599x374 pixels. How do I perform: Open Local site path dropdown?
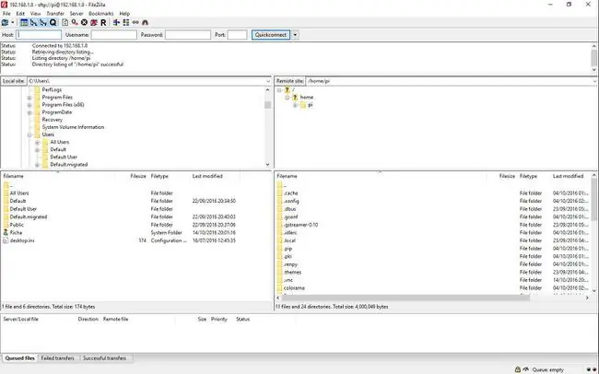click(268, 81)
